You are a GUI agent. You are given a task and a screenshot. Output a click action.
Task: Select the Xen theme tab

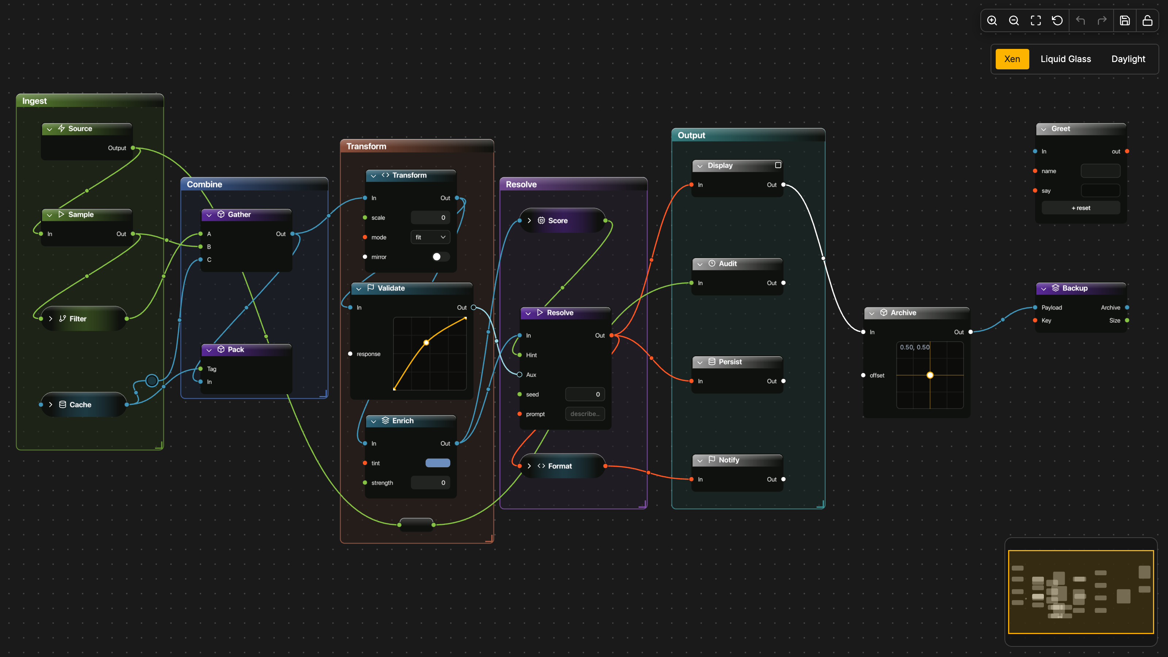click(1012, 59)
